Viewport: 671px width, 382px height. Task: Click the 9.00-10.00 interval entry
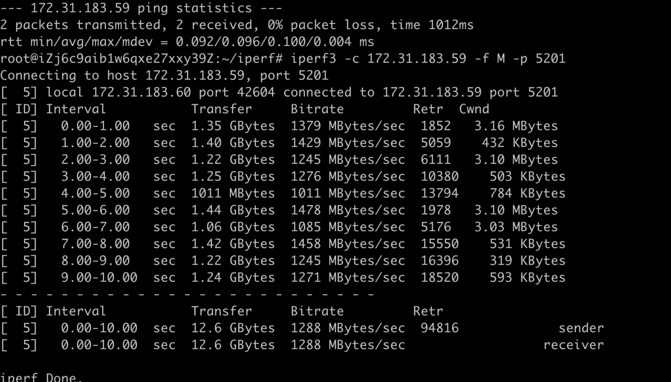point(99,278)
